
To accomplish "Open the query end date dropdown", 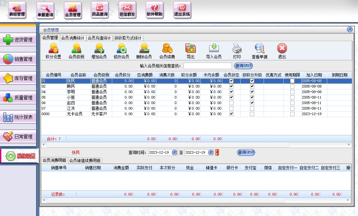I will 211,152.
